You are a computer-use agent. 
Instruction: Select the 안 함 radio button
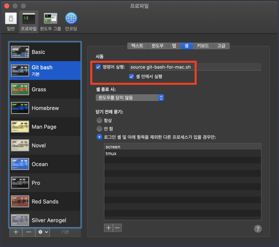(99, 128)
